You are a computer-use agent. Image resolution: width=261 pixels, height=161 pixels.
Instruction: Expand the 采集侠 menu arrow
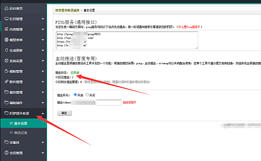[43, 143]
